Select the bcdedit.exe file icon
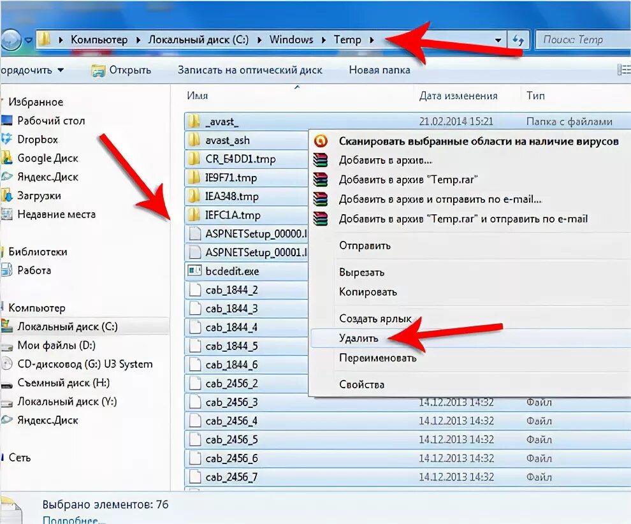 [x=196, y=271]
